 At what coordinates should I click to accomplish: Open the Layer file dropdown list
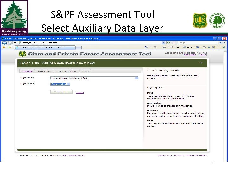136,78
